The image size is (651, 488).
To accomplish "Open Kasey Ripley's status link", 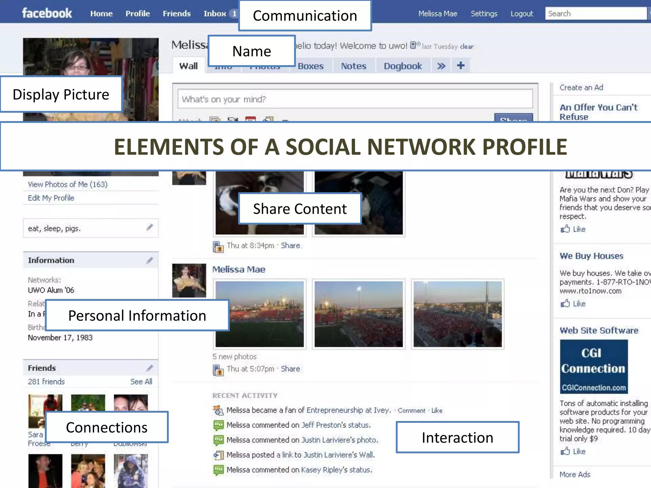I will 336,470.
